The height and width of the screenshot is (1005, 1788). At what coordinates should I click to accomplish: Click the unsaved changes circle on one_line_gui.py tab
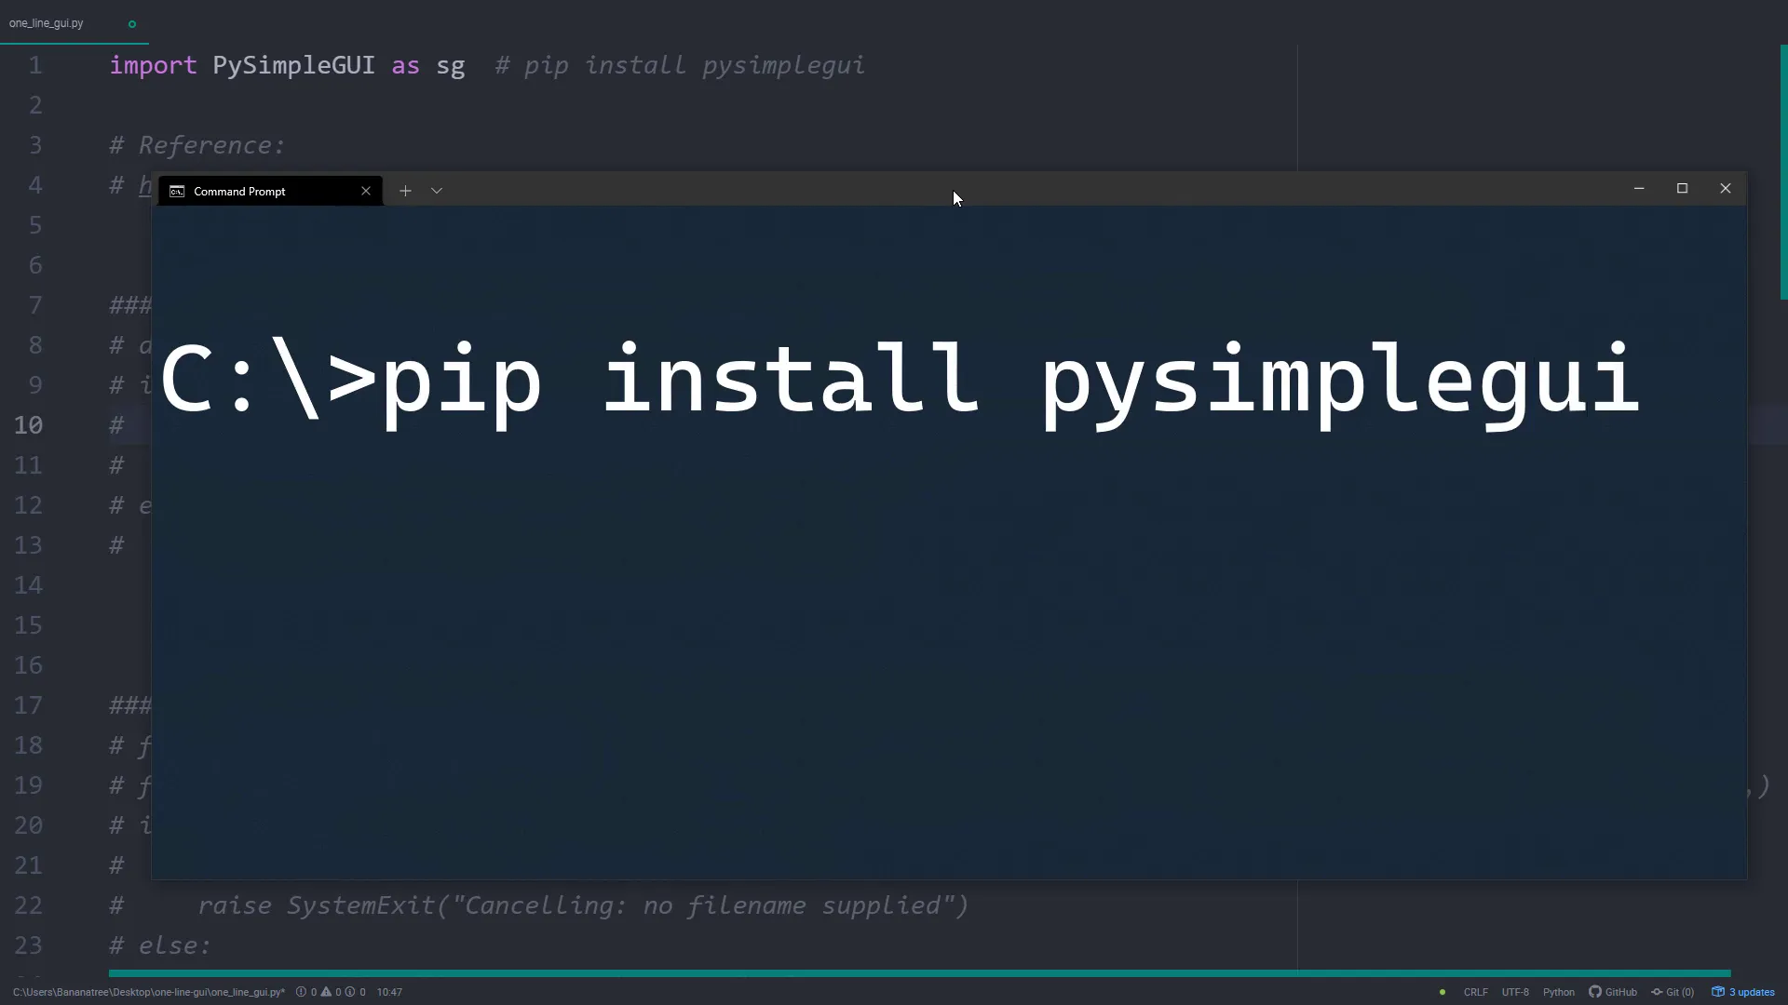pyautogui.click(x=131, y=23)
